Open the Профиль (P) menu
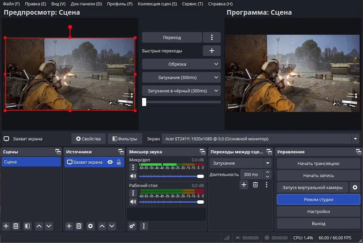 [x=120, y=4]
